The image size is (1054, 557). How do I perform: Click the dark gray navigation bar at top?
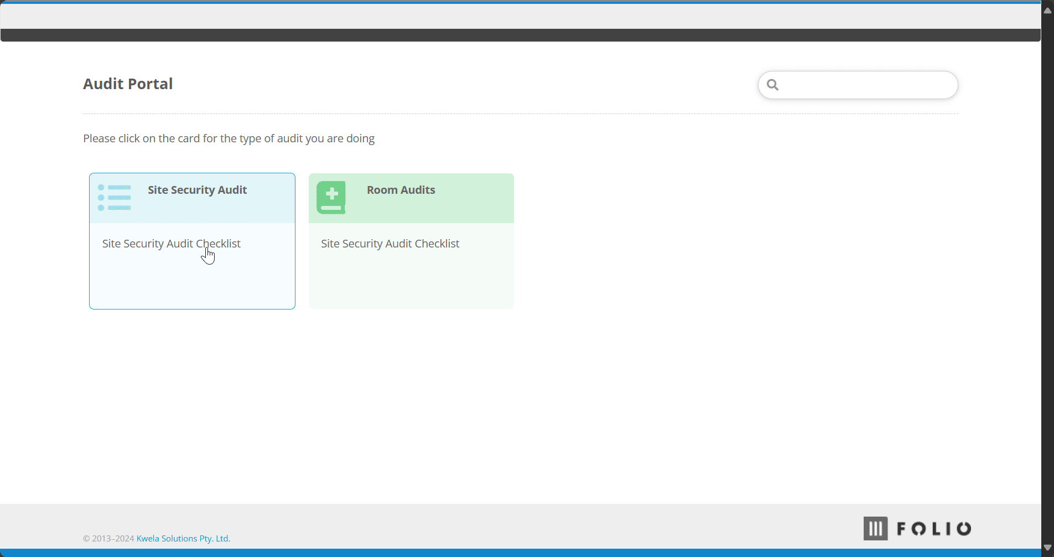tap(520, 35)
